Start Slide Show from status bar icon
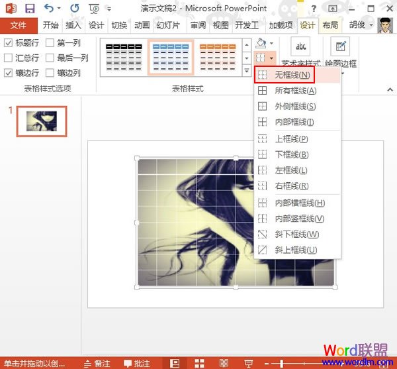This screenshot has height=369, width=397. 248,364
